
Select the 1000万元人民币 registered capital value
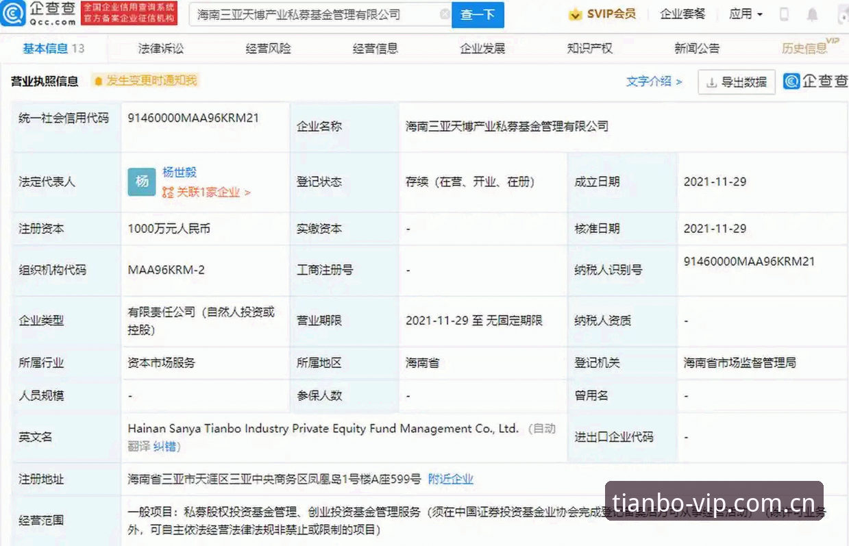[x=169, y=229]
